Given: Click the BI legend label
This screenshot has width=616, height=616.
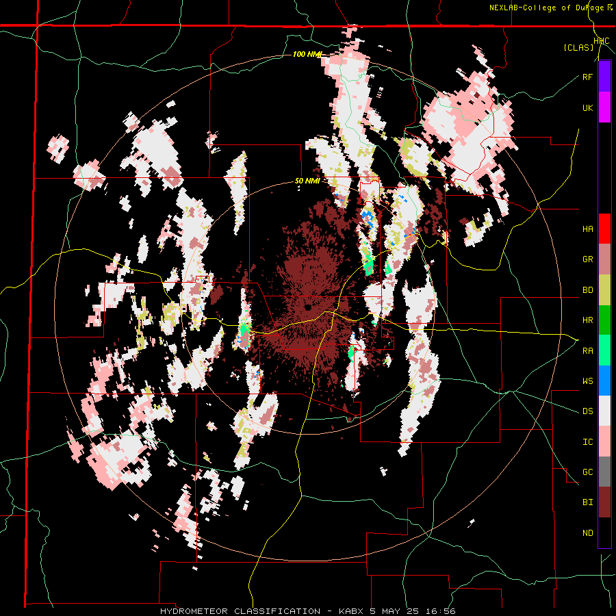Looking at the screenshot, I should (x=588, y=502).
